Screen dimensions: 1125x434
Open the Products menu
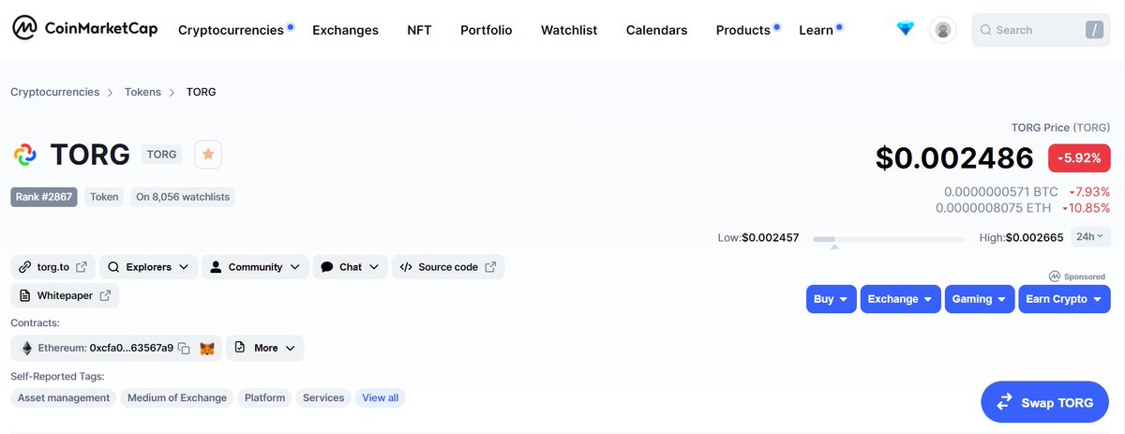tap(743, 30)
